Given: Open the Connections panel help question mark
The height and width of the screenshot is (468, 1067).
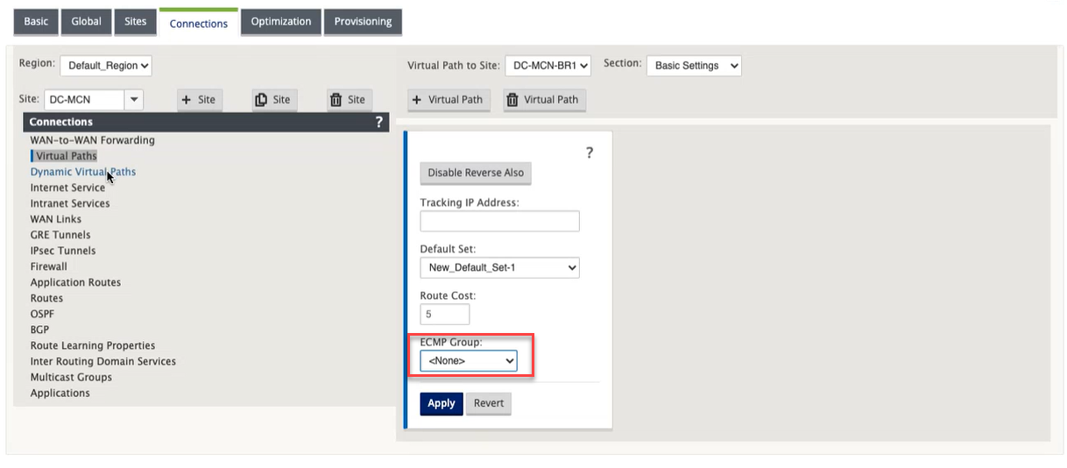Looking at the screenshot, I should click(x=379, y=122).
